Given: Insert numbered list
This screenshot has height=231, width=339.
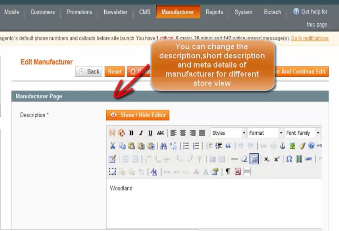Looking at the screenshot, I should point(196,146).
